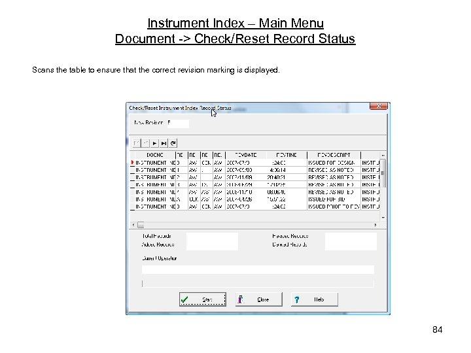The height and width of the screenshot is (353, 471).
Task: Refresh the record grid data
Action: (x=173, y=143)
